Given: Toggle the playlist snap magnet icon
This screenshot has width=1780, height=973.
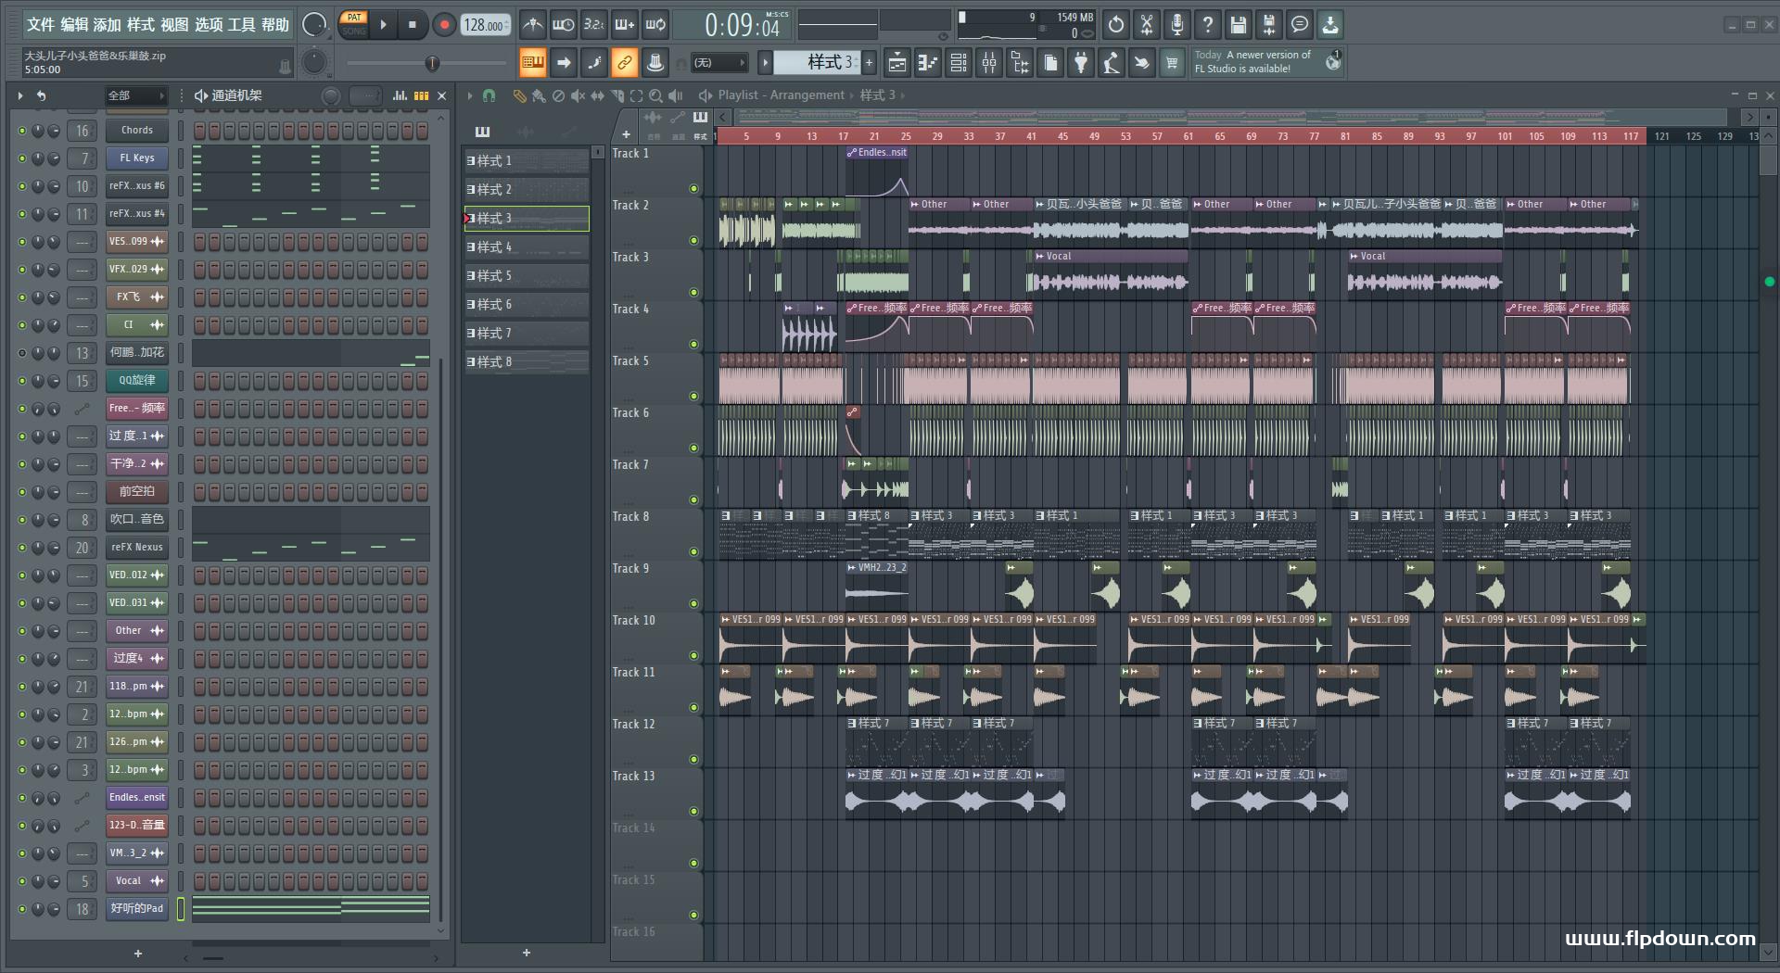Looking at the screenshot, I should pyautogui.click(x=489, y=95).
